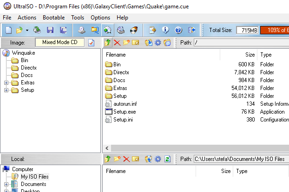This screenshot has height=192, width=289.
Task: Click the red Delete icon in image pane
Action: [x=117, y=43]
